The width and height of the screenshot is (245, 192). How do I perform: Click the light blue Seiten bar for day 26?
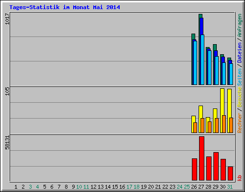pos(195,63)
